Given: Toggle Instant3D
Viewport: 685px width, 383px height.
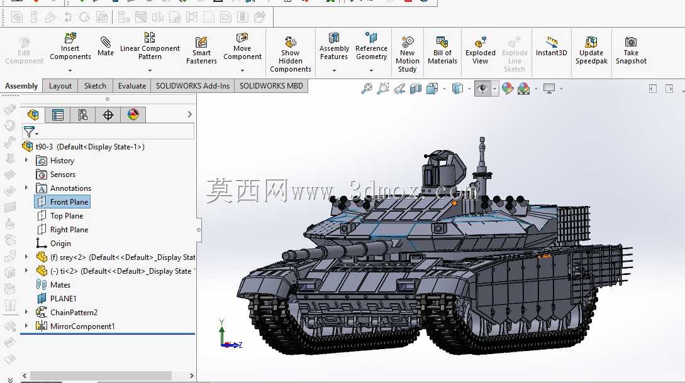Looking at the screenshot, I should coord(551,46).
